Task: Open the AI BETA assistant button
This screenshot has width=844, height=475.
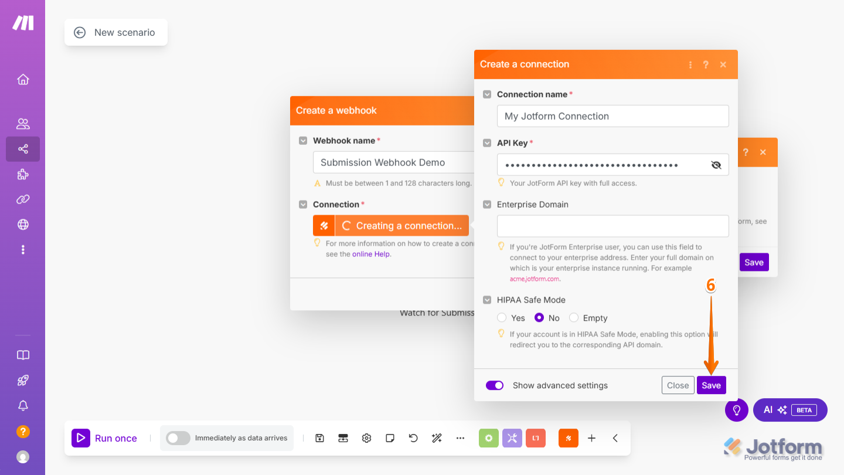Action: (x=790, y=410)
